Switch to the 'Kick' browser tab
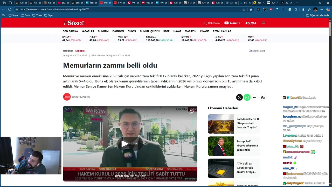 click(x=49, y=3)
